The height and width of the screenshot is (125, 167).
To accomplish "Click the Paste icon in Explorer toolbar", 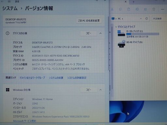I will pos(129,9).
